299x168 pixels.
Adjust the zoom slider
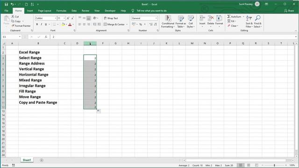pyautogui.click(x=274, y=165)
